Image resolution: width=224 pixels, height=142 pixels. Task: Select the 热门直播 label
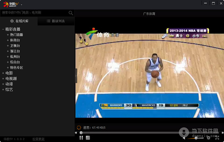16,35
